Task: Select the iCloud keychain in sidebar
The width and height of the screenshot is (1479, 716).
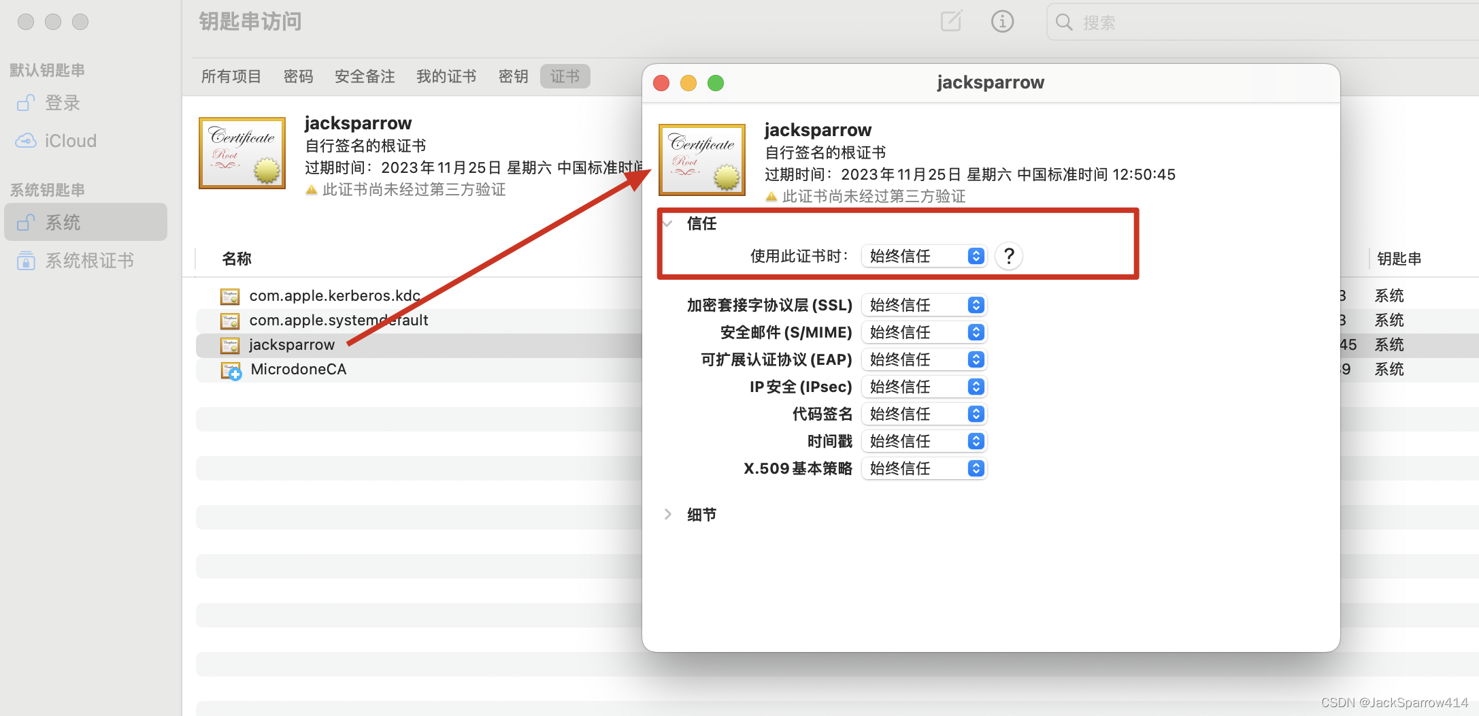Action: (86, 141)
